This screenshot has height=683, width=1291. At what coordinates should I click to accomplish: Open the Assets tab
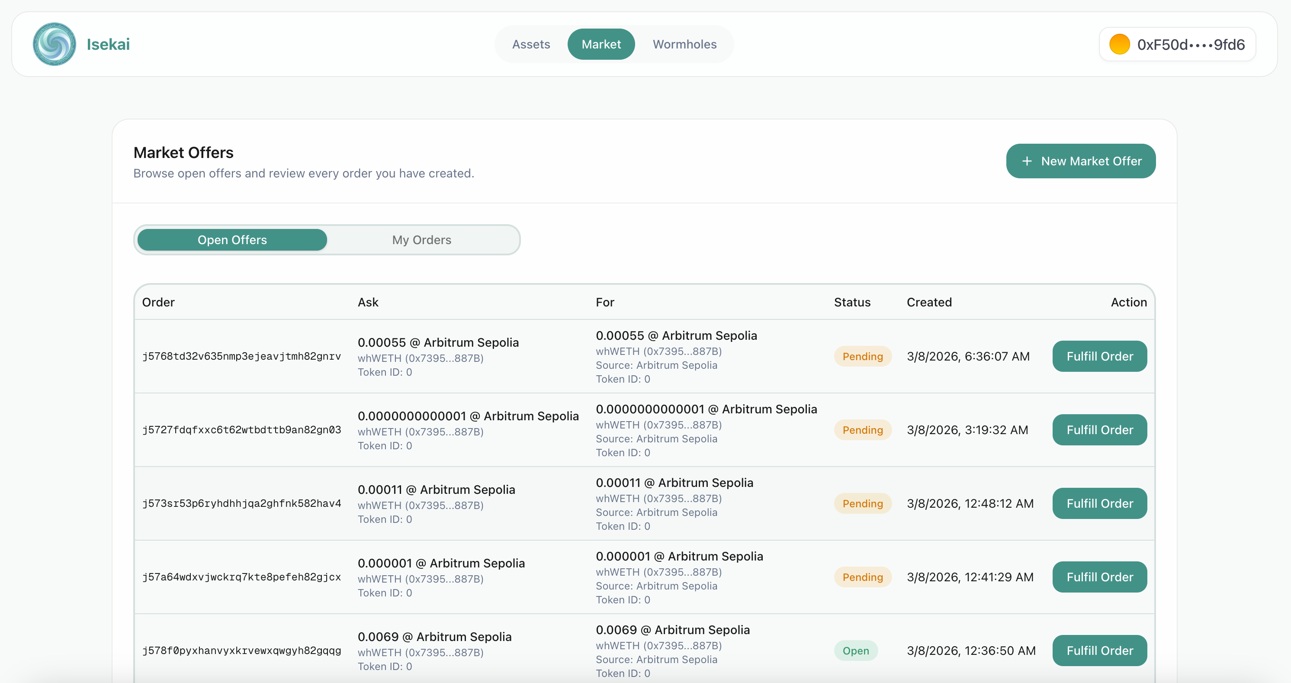pos(531,44)
